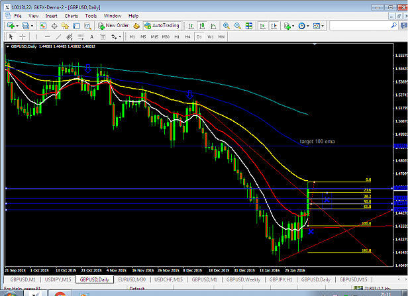Select the D1 timeframe button
This screenshot has width=414, height=296.
click(199, 36)
